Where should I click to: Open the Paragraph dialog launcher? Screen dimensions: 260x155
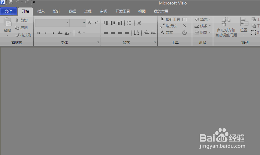click(x=155, y=42)
